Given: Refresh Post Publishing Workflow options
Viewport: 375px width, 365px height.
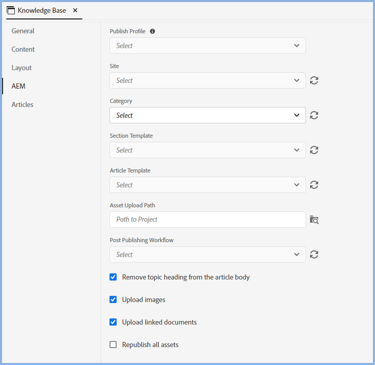Looking at the screenshot, I should coord(314,254).
